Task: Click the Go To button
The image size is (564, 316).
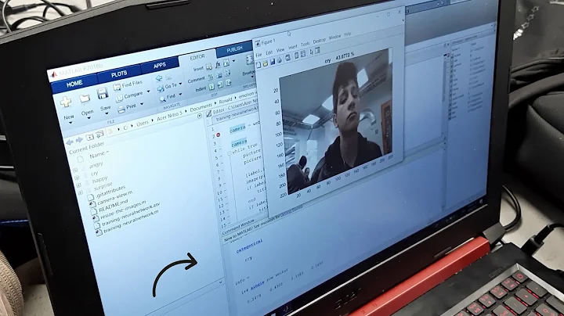Action: [x=168, y=87]
